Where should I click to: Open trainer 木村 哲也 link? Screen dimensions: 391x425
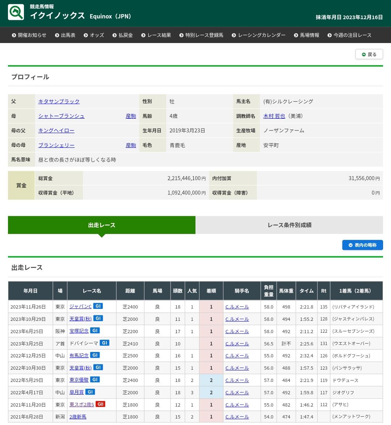274,116
